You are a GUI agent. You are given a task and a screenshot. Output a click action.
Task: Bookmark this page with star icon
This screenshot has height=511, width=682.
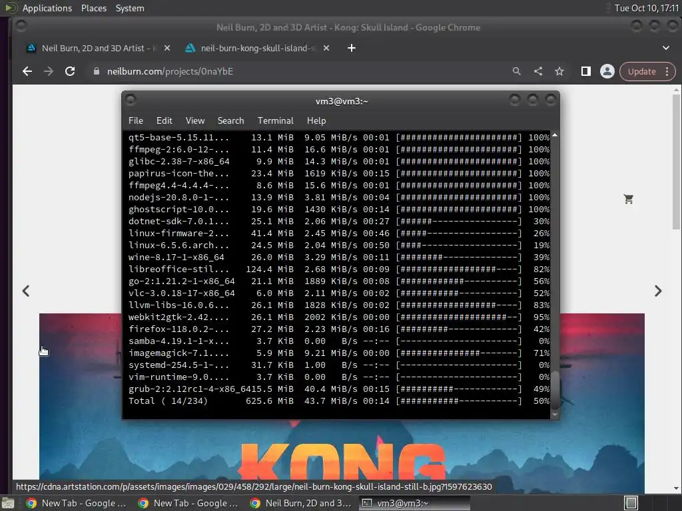[x=559, y=71]
